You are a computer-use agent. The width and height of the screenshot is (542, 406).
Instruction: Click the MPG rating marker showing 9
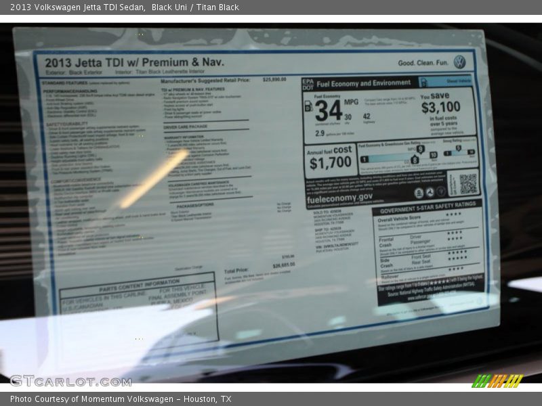pos(420,150)
